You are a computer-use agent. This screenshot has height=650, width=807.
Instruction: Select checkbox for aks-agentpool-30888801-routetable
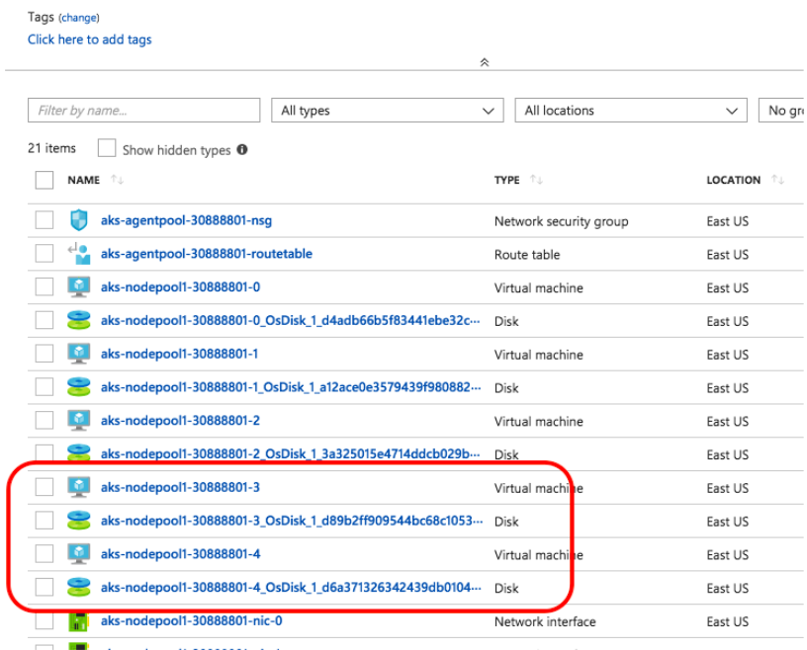(x=45, y=254)
